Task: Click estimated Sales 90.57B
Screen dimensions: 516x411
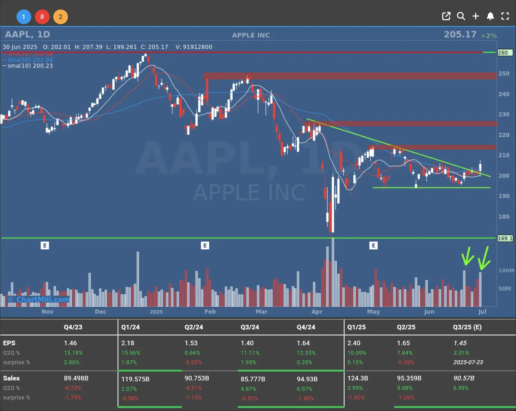Action: click(x=464, y=378)
